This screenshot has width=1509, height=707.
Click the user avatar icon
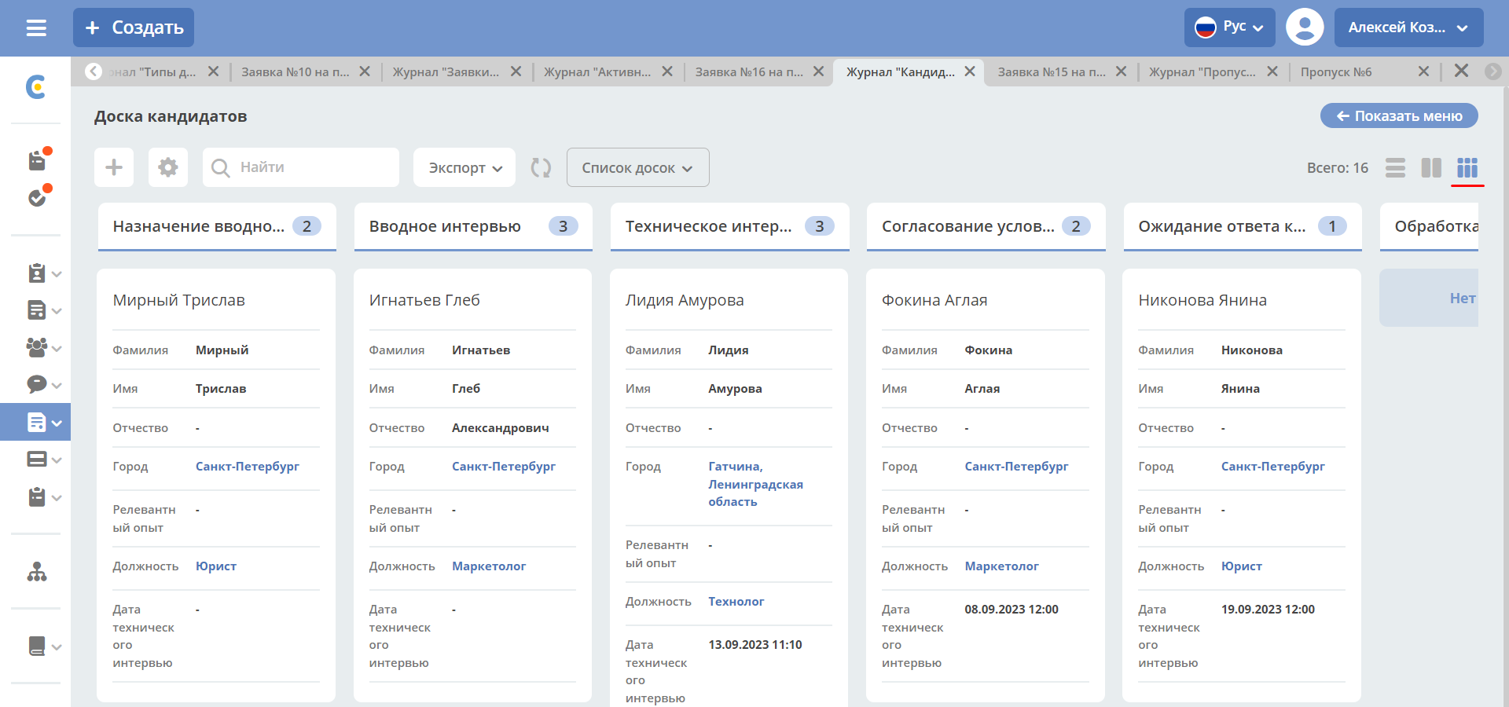(1305, 27)
